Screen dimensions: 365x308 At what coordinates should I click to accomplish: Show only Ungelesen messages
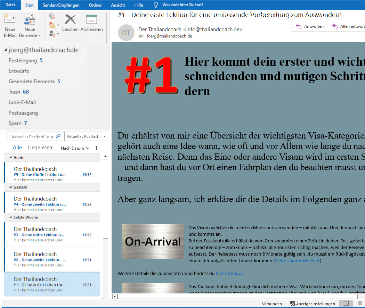[40, 148]
